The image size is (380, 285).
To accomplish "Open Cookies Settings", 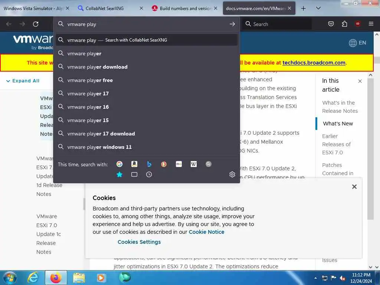I will click(x=139, y=242).
